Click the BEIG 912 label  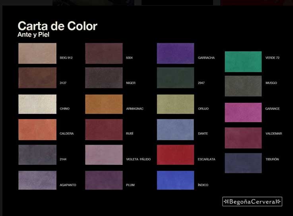tap(66, 58)
